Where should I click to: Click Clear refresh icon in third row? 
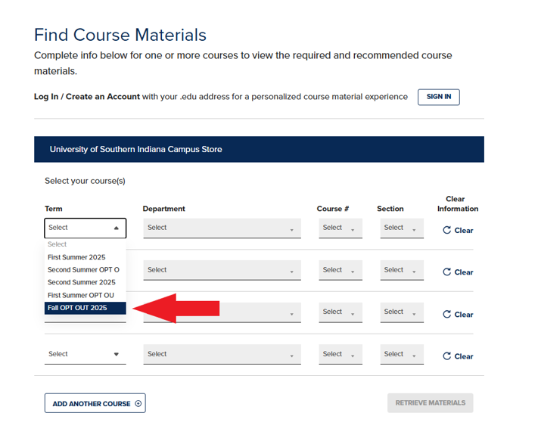pyautogui.click(x=447, y=315)
